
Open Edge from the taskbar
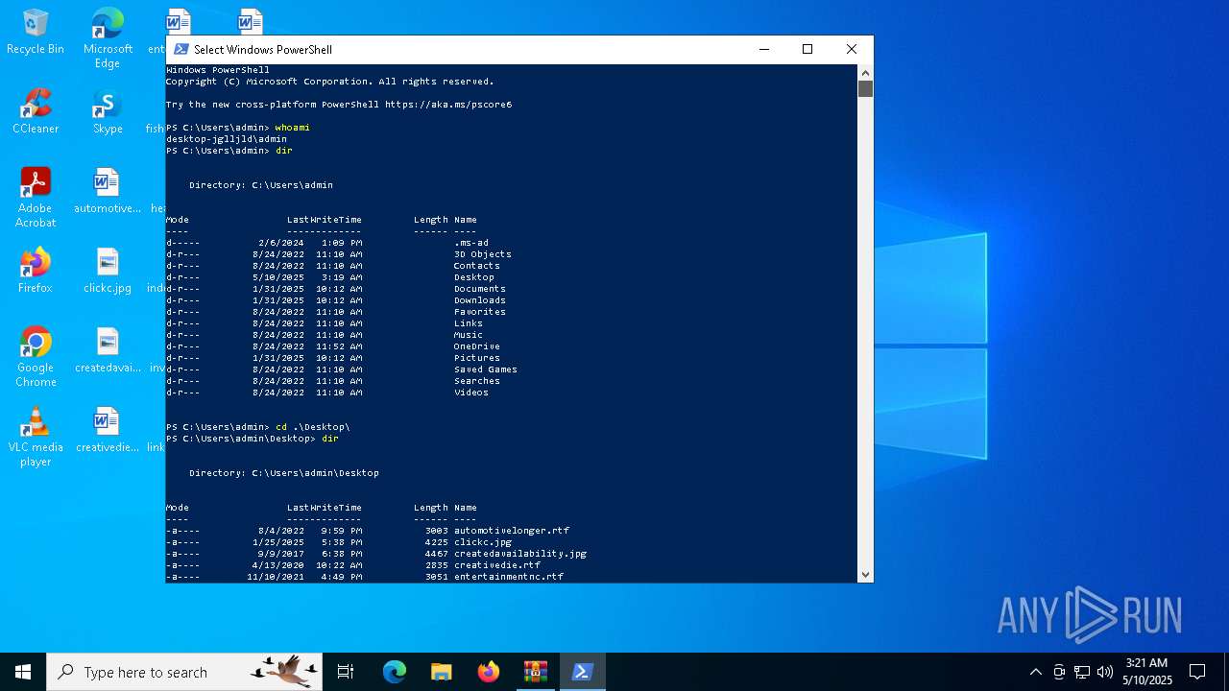click(x=395, y=672)
